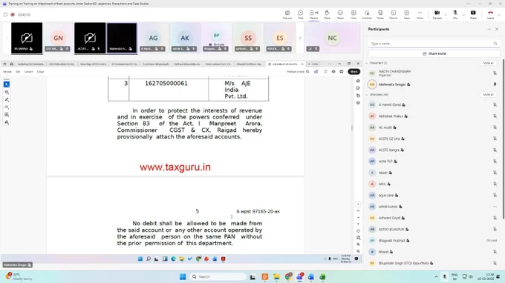Raise your hand in the meeting
The width and height of the screenshot is (505, 283).
coord(327,15)
